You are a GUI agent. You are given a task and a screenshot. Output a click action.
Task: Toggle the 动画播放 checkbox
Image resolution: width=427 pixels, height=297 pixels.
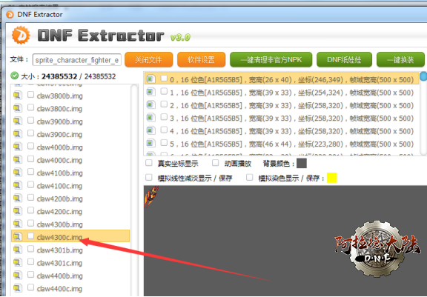[x=216, y=163]
